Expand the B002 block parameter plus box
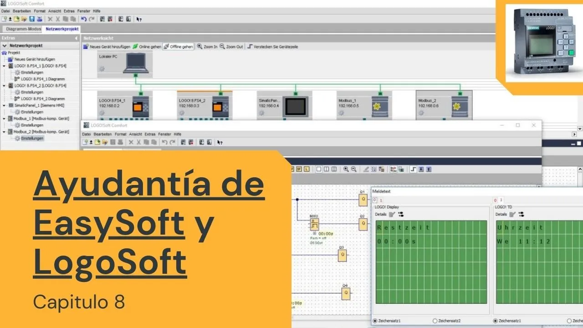Image resolution: width=583 pixels, height=328 pixels. tap(314, 234)
